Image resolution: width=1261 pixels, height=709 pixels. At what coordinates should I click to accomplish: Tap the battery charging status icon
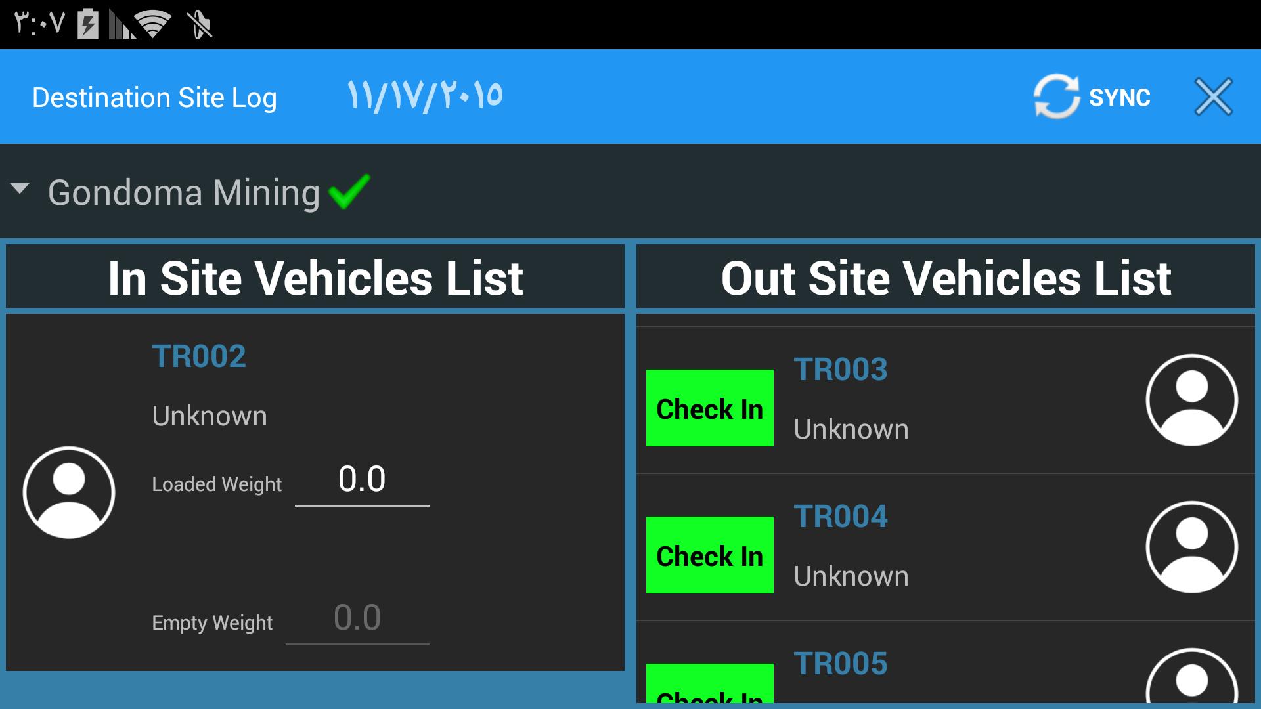[88, 24]
